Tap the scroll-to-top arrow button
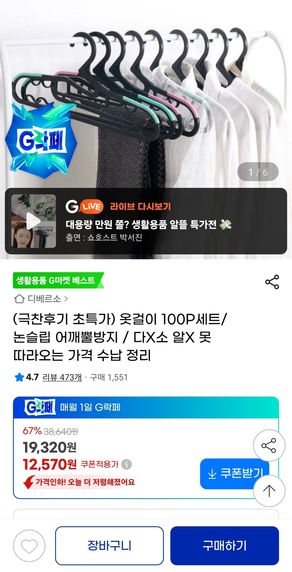 269,491
